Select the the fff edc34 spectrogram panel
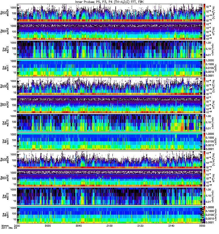The width and height of the screenshot is (219, 234). (x=110, y=159)
